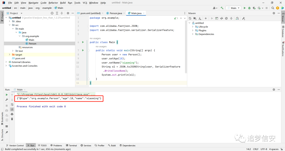Open the Terminal tool window button

(71, 145)
